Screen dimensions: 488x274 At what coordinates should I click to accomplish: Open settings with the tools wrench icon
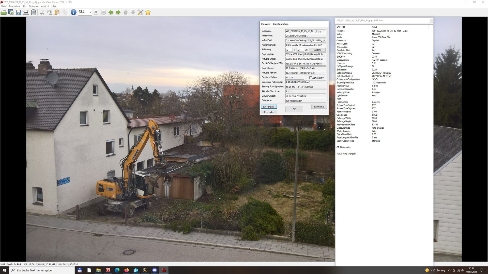coord(140,12)
